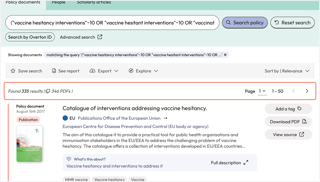Click the previous results page arrow
Image resolution: width=320 pixels, height=182 pixels.
point(294,91)
